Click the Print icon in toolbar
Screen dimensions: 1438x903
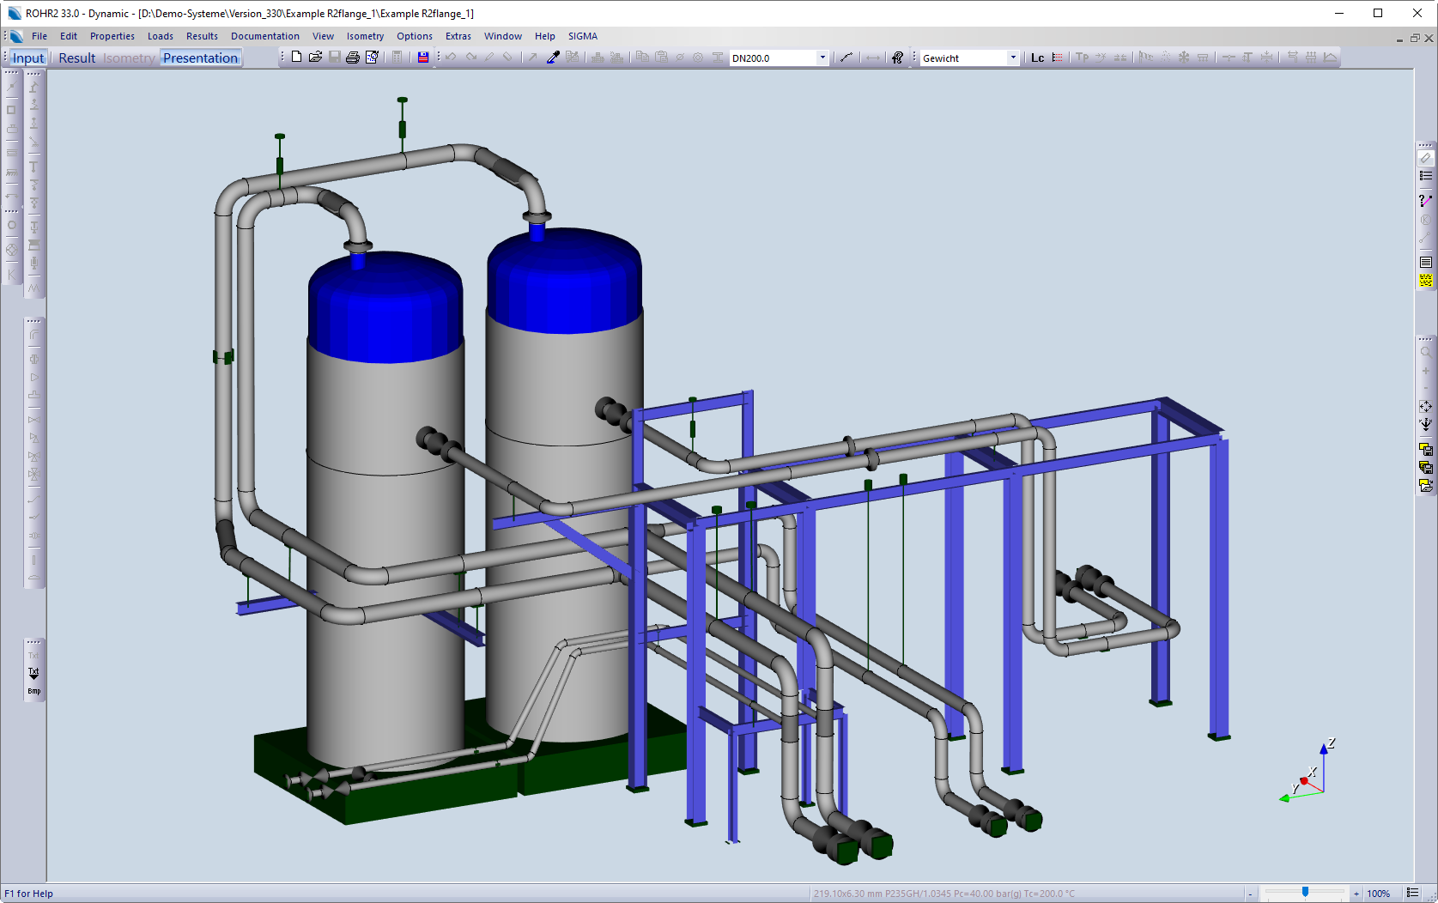352,58
